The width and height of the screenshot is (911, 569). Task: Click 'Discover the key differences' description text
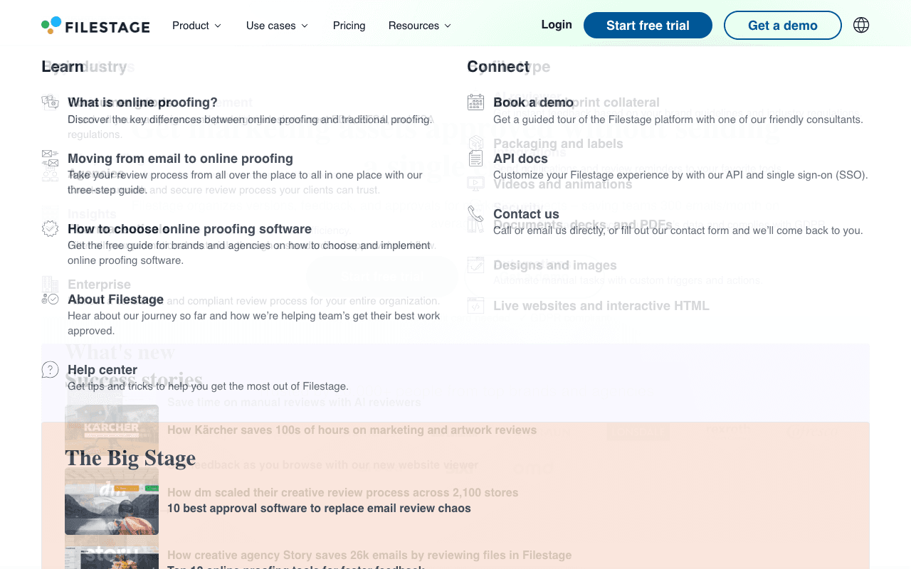(x=250, y=119)
